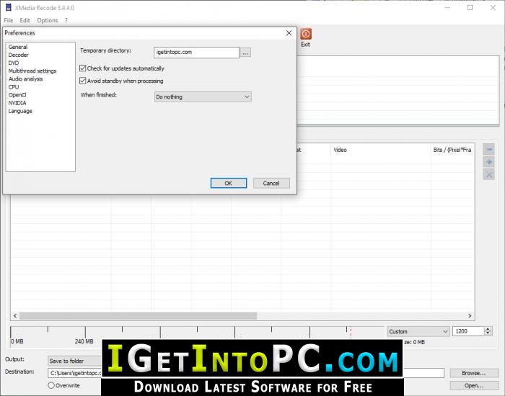The image size is (505, 396).
Task: Select Decoder in preferences list
Action: tap(18, 55)
